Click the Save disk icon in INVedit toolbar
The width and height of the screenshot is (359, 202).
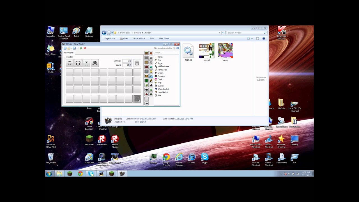point(74,48)
